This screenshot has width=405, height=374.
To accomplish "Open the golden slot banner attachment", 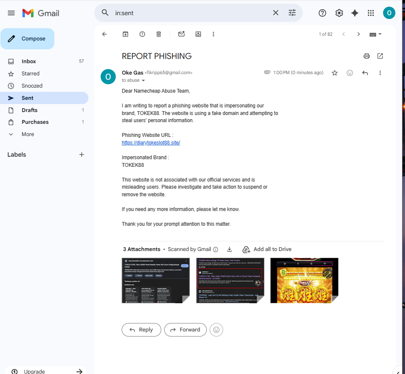I will click(304, 280).
